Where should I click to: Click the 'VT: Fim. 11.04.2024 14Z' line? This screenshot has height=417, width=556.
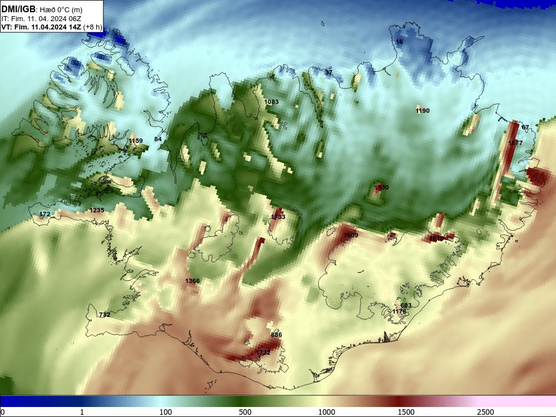click(x=41, y=27)
